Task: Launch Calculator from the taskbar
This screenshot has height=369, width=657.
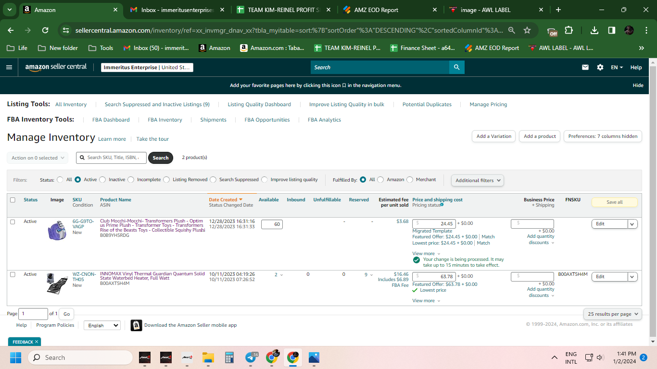Action: coord(229,357)
